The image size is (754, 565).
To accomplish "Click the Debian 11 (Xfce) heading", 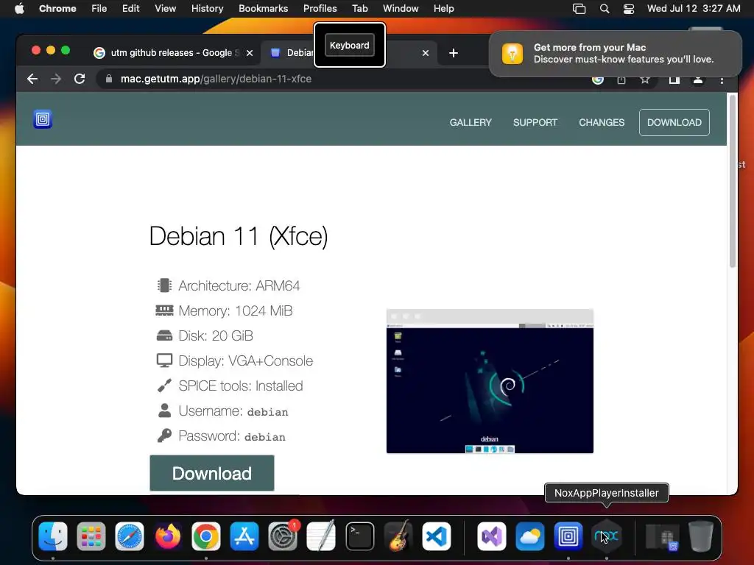I will point(239,236).
